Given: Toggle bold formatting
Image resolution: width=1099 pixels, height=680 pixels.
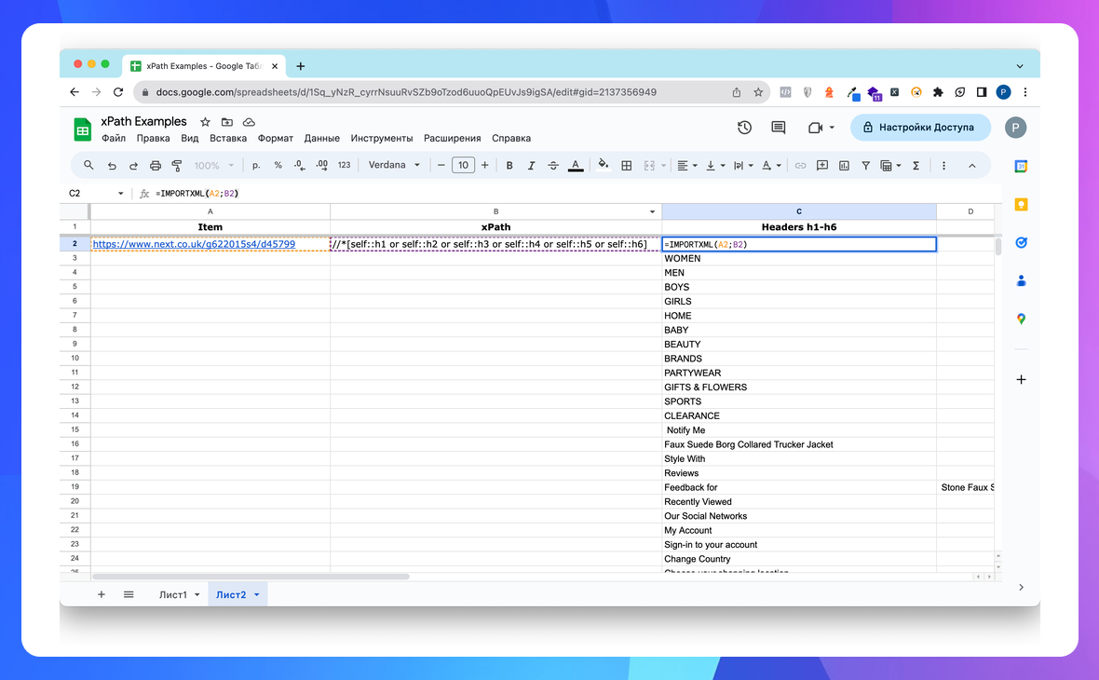Looking at the screenshot, I should coord(509,166).
